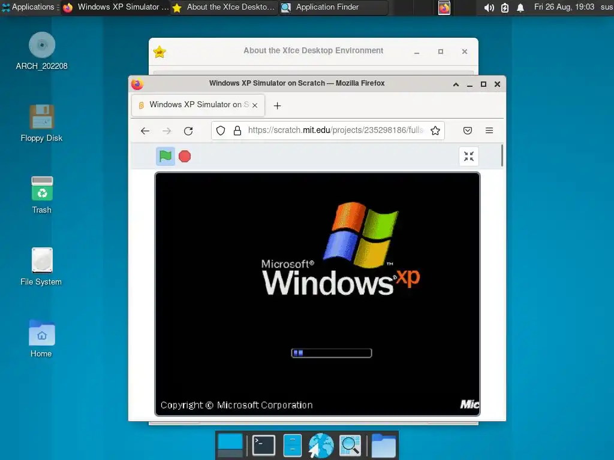Close the Firefox window
614x460 pixels.
(x=497, y=84)
